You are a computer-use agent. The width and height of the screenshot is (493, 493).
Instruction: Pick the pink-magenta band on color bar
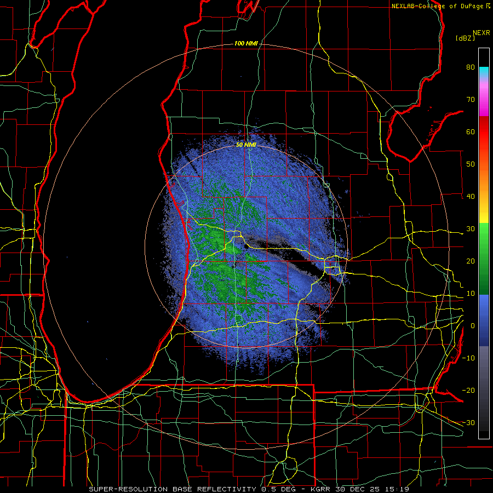(x=484, y=98)
